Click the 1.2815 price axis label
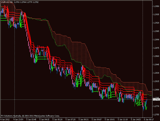The width and height of the screenshot is (160, 121). (156, 81)
